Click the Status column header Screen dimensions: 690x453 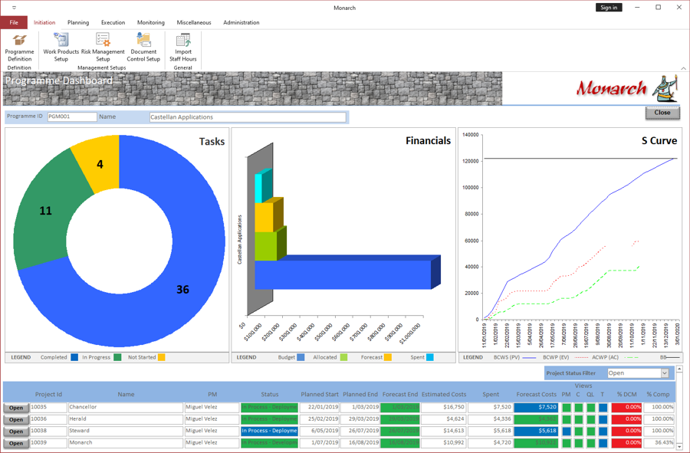(x=270, y=395)
